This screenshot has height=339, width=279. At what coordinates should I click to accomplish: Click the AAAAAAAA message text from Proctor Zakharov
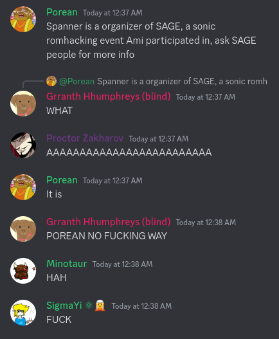tap(129, 152)
